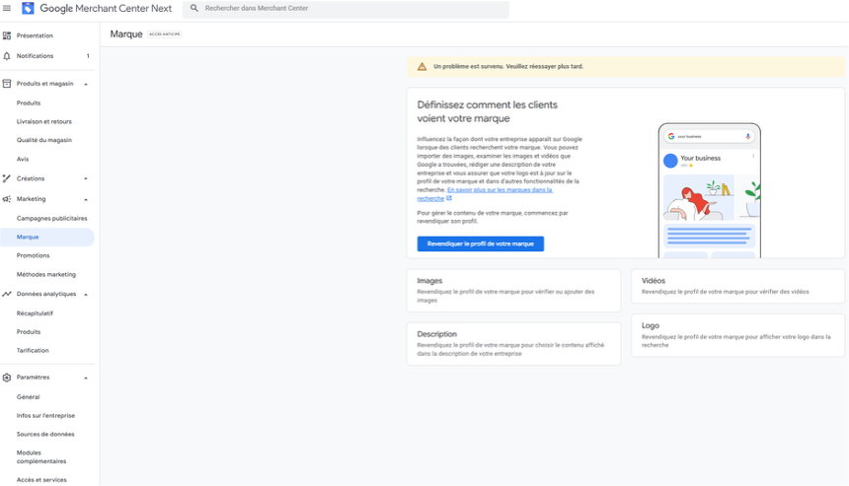Click the Présentation dashboard icon
Screen dimensions: 849x486
[7, 35]
